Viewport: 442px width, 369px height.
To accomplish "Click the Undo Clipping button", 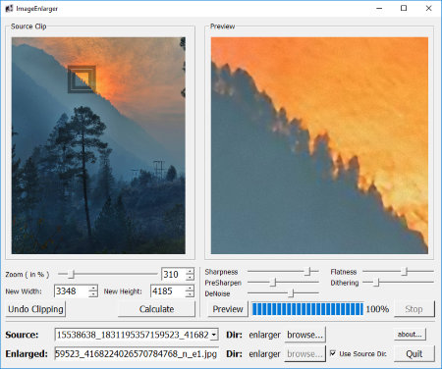I will point(35,309).
